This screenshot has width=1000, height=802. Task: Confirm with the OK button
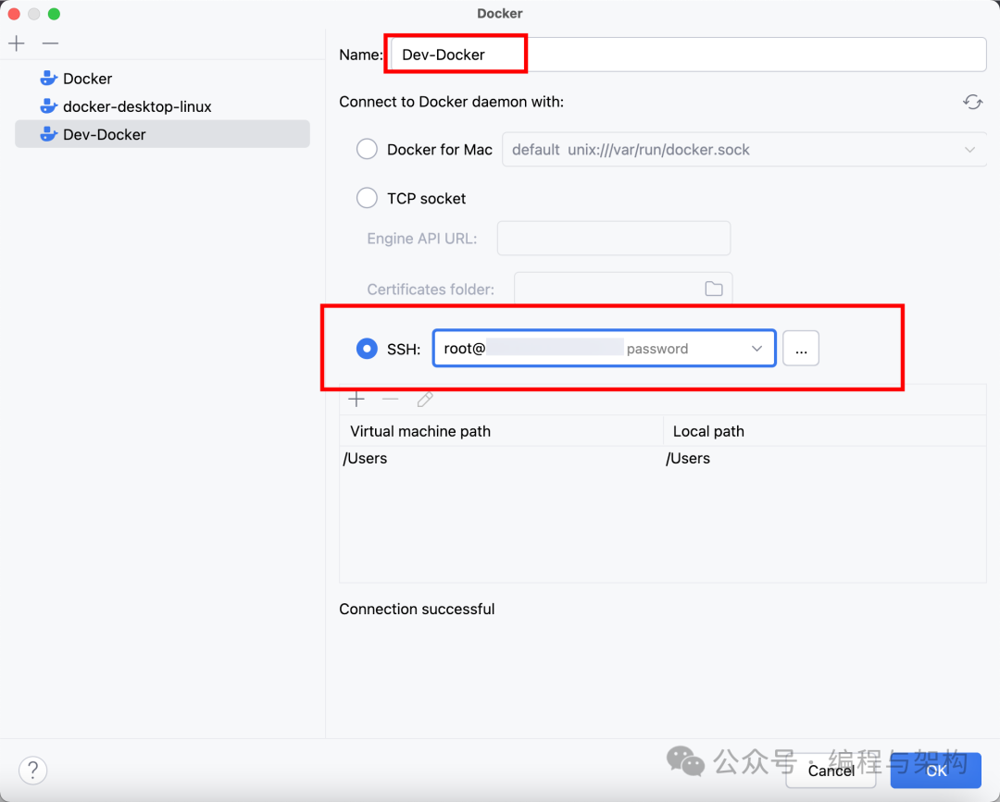point(935,771)
